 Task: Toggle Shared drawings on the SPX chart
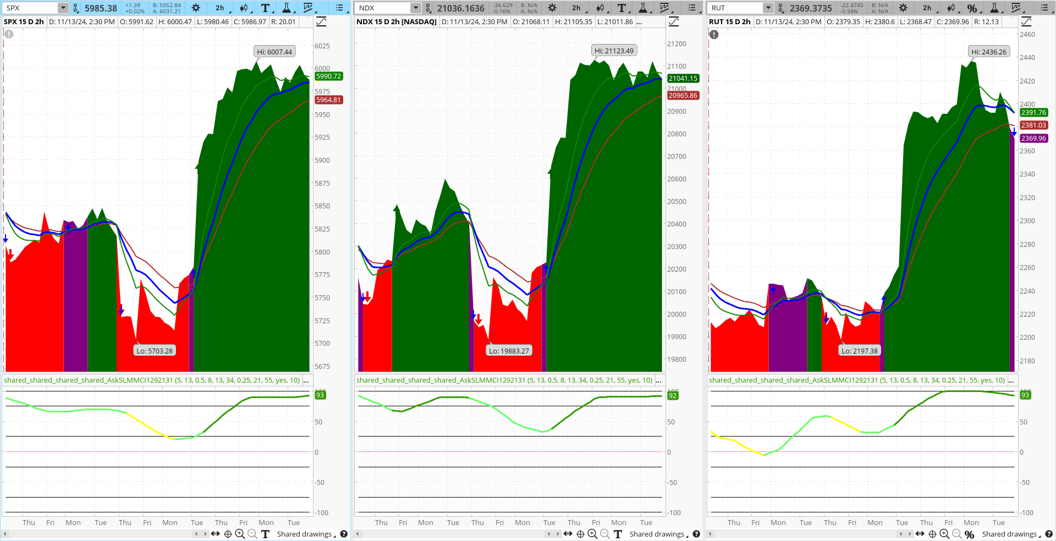coord(305,534)
